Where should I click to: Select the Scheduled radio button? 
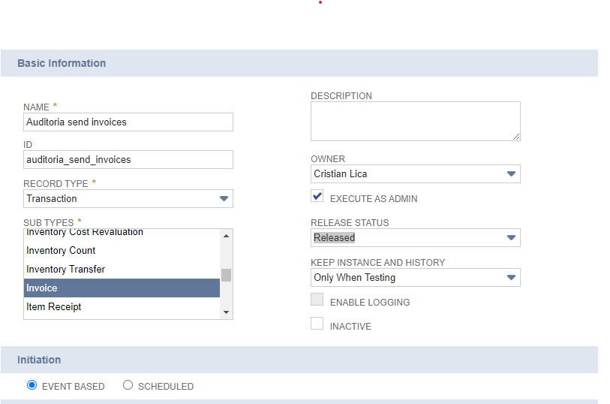click(128, 385)
